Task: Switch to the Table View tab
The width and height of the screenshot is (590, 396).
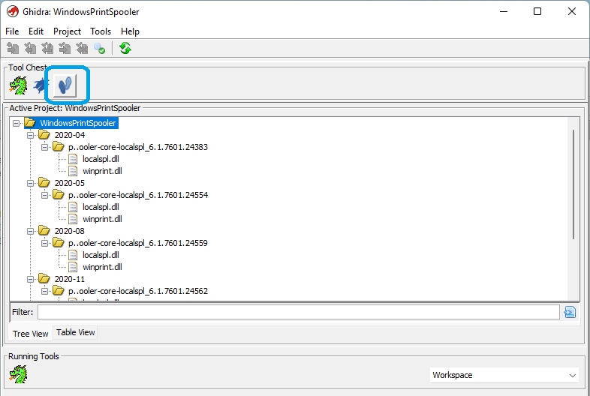Action: click(x=75, y=332)
